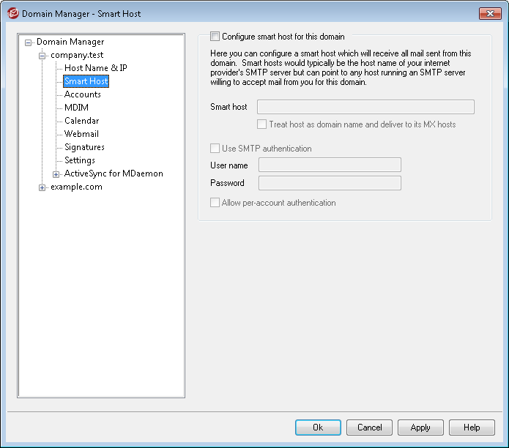Click the Smart host input field
Screen dimensions: 509x448
365,107
